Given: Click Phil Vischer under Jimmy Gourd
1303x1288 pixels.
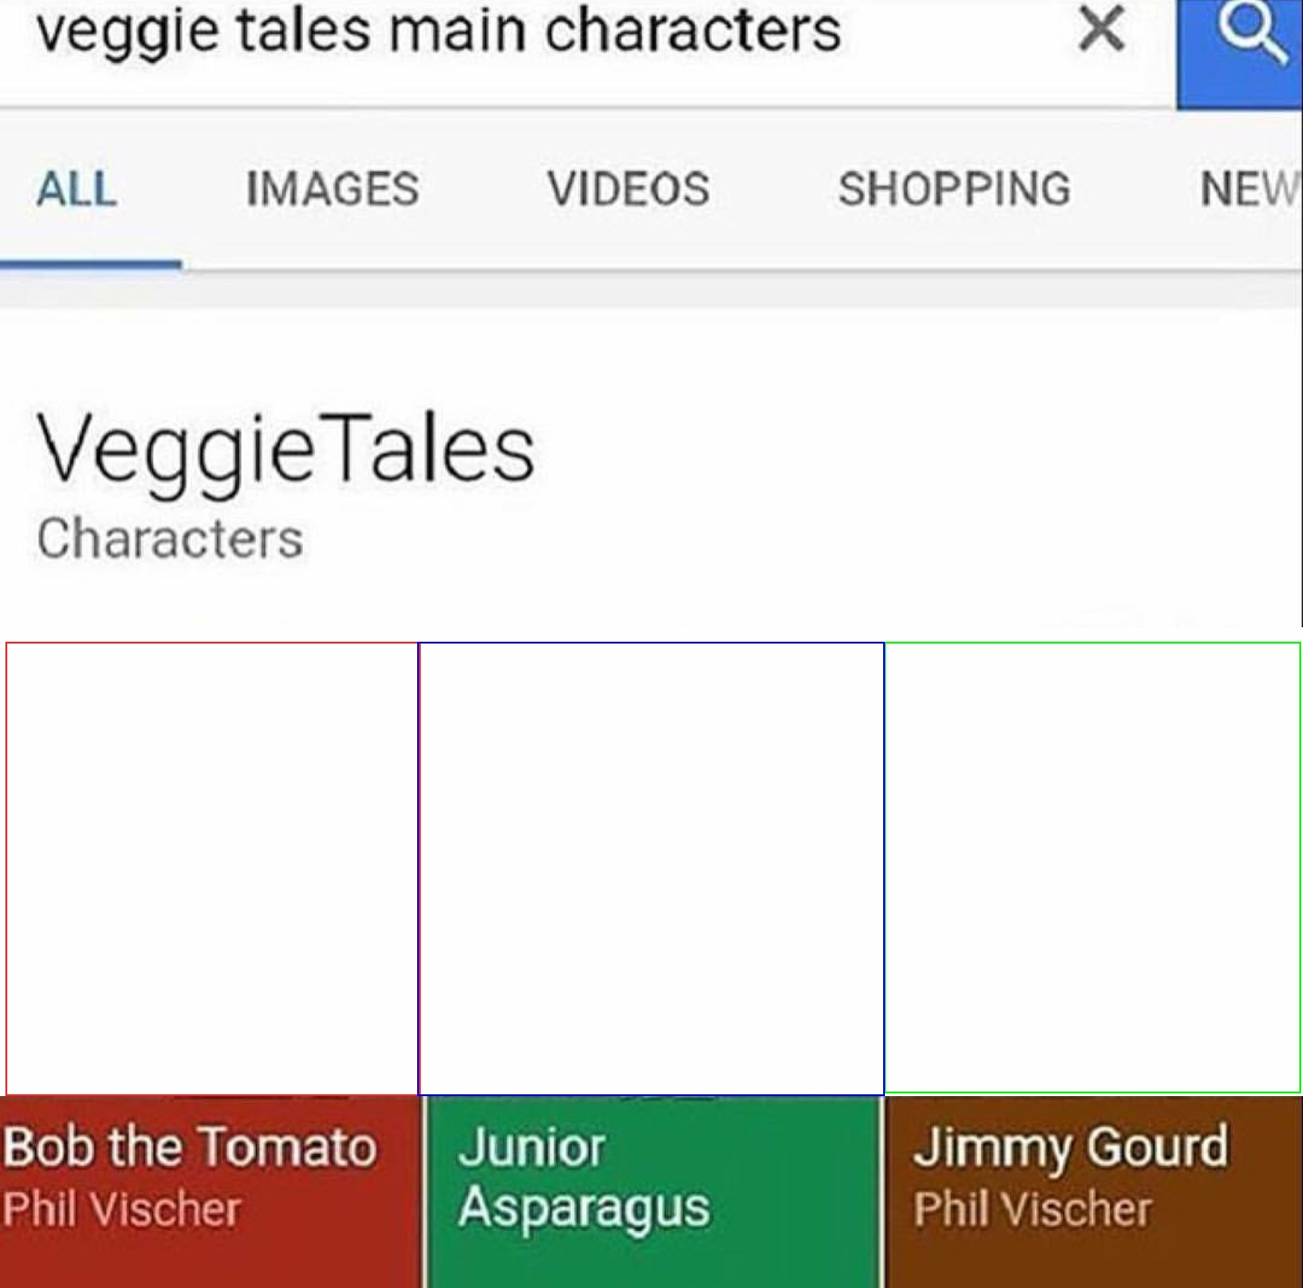Looking at the screenshot, I should 1032,1209.
